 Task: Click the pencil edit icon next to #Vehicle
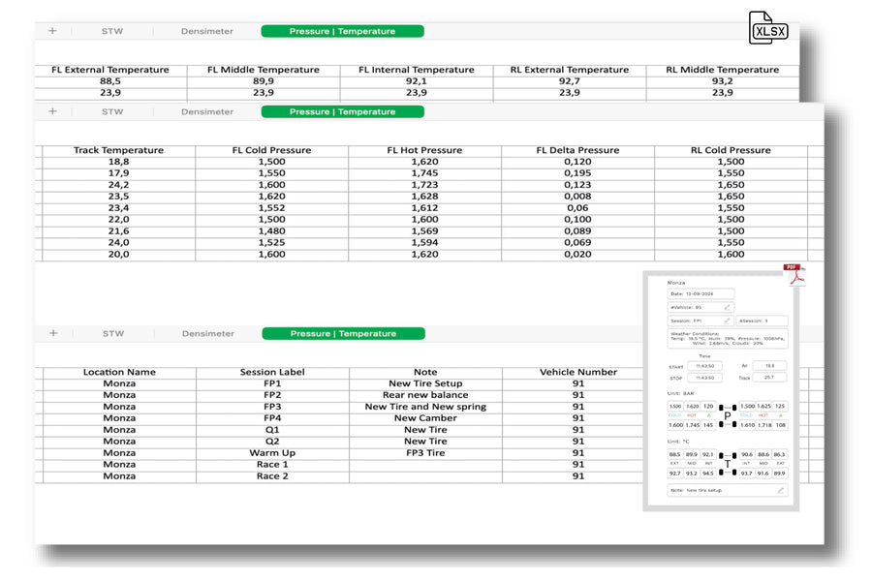tap(726, 307)
